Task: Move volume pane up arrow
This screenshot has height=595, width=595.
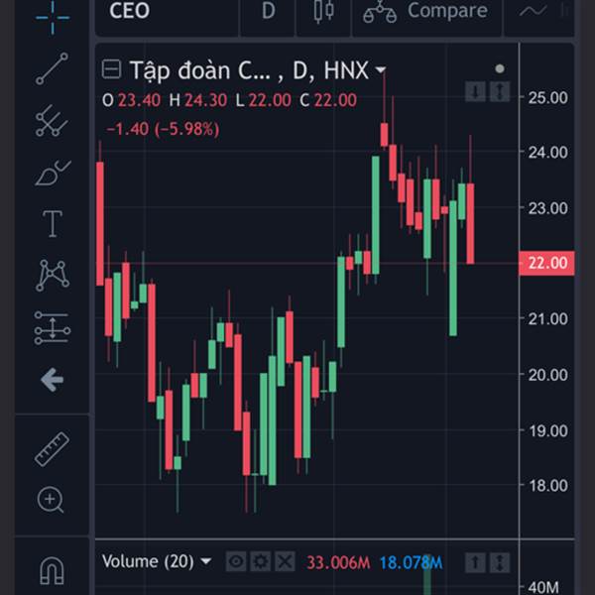Action: click(475, 562)
